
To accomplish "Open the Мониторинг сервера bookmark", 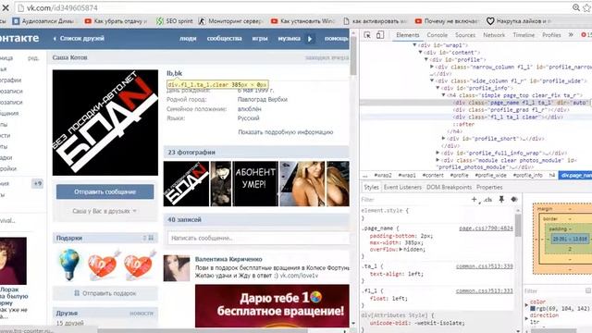I will click(x=230, y=21).
